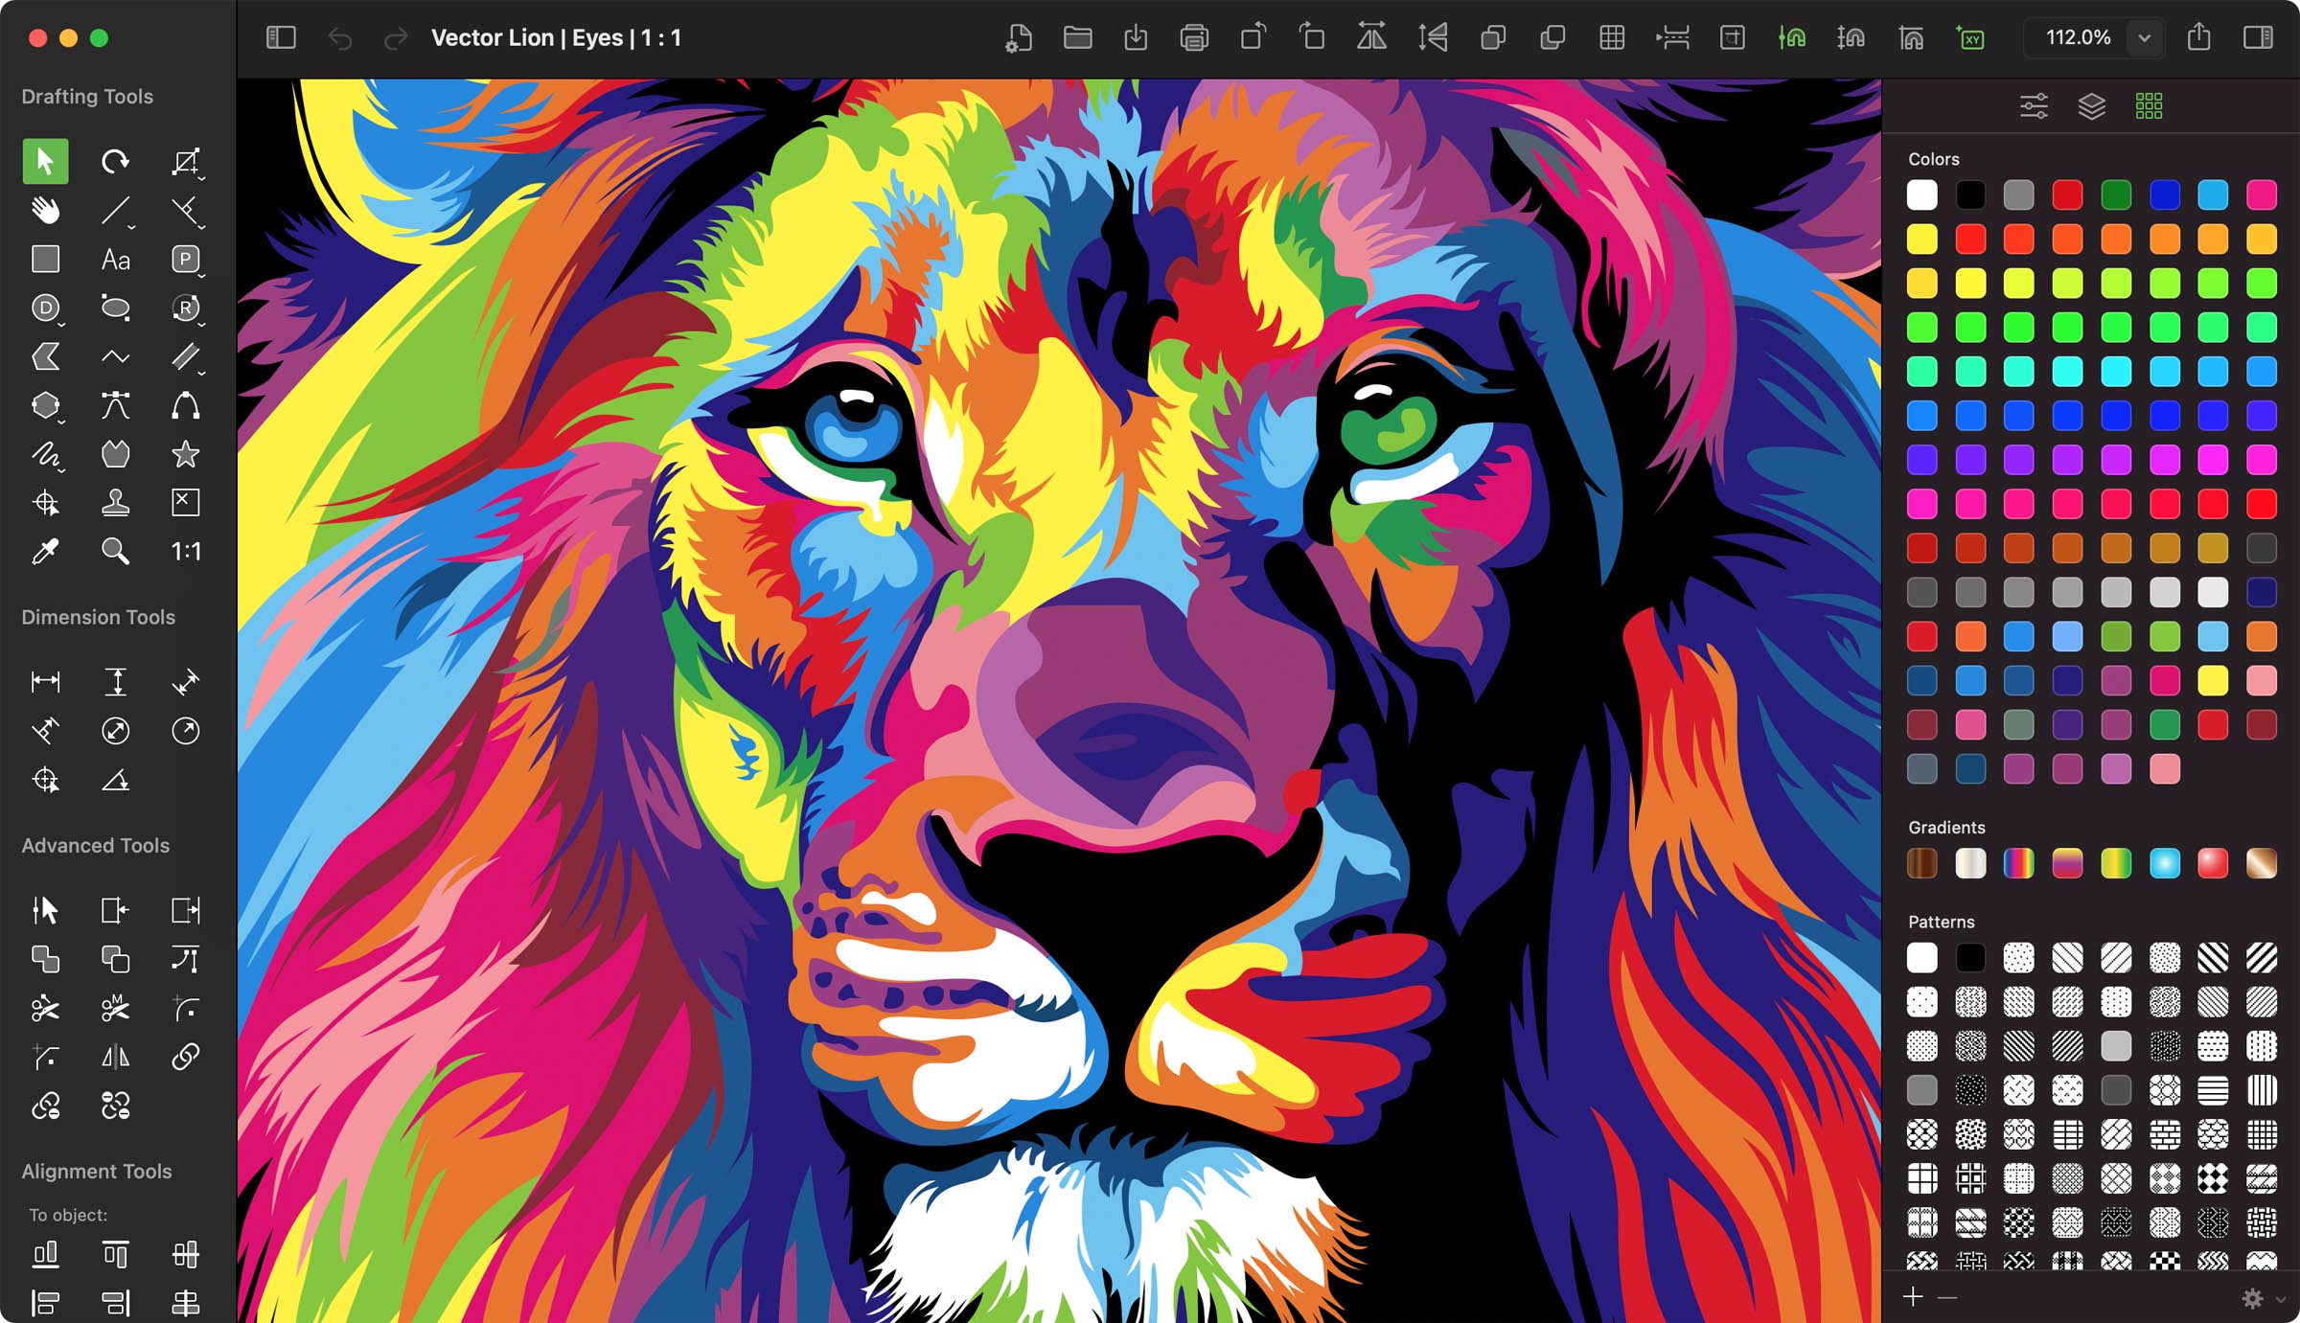The image size is (2300, 1323).
Task: Toggle the left sidebar panel
Action: [281, 37]
